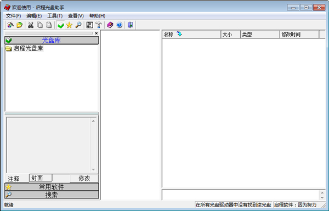Click status message 在所有光盘驱动器中没有找到该光盘
Screen dimensions: 329x211
point(234,205)
